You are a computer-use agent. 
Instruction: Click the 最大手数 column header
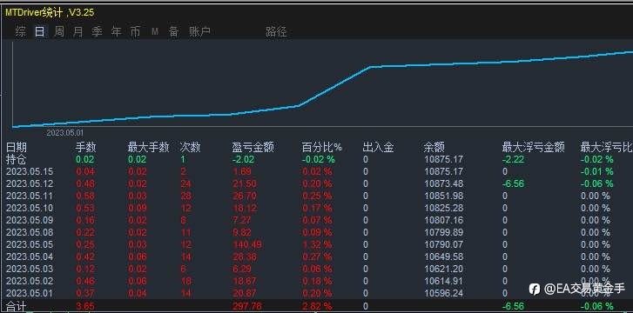tap(149, 147)
